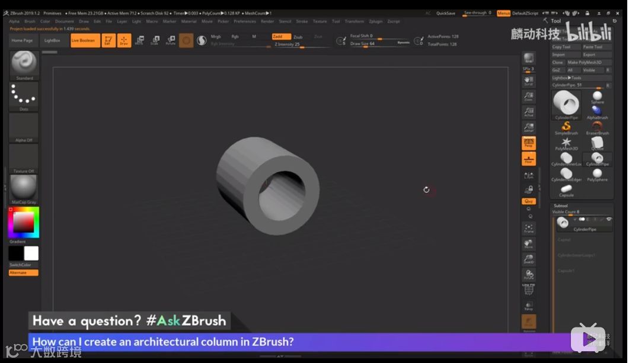Select the PolySphere tool thumbnail
Screen dimensions: 629x363
(598, 175)
